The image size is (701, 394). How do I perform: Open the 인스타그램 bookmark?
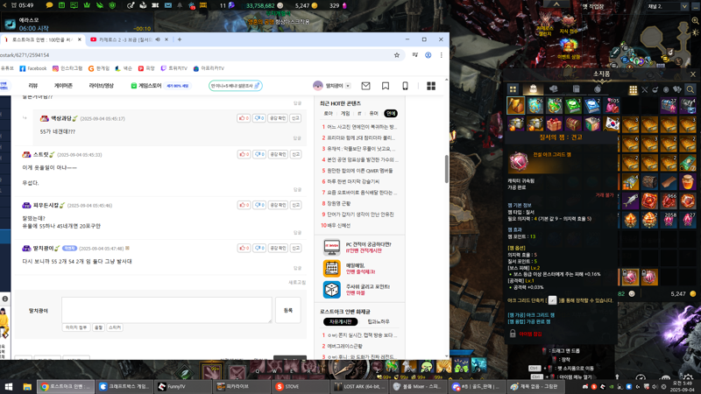click(x=67, y=68)
